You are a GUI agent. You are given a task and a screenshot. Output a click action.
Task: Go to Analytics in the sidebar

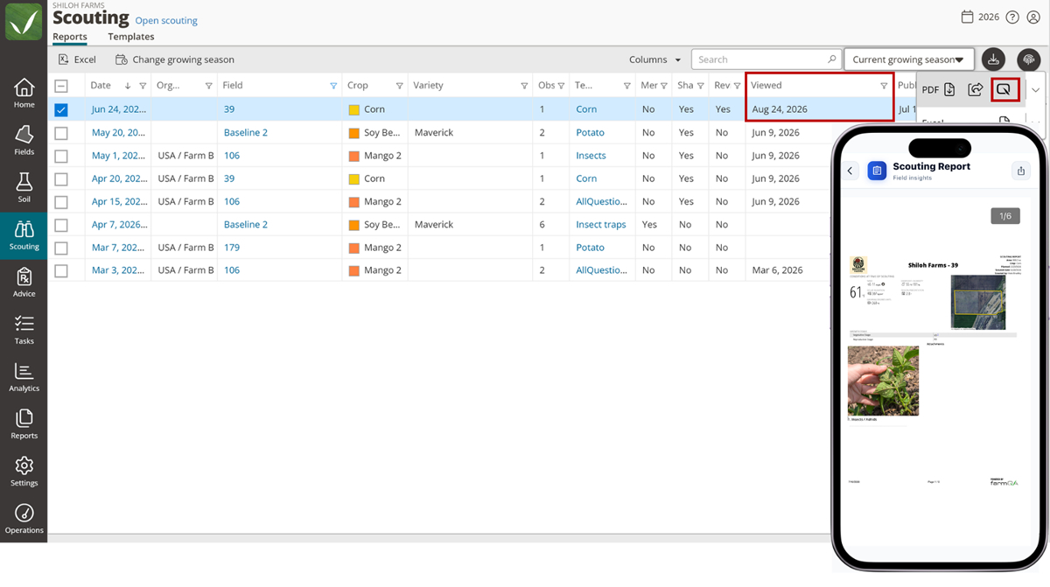pyautogui.click(x=24, y=376)
